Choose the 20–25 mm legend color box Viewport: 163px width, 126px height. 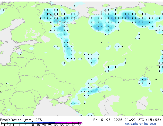coord(46,123)
